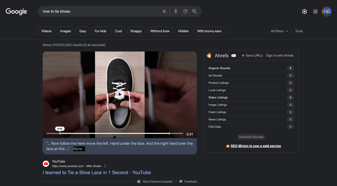Select the Strappy filter chip
This screenshot has width=337, height=186.
tap(136, 31)
